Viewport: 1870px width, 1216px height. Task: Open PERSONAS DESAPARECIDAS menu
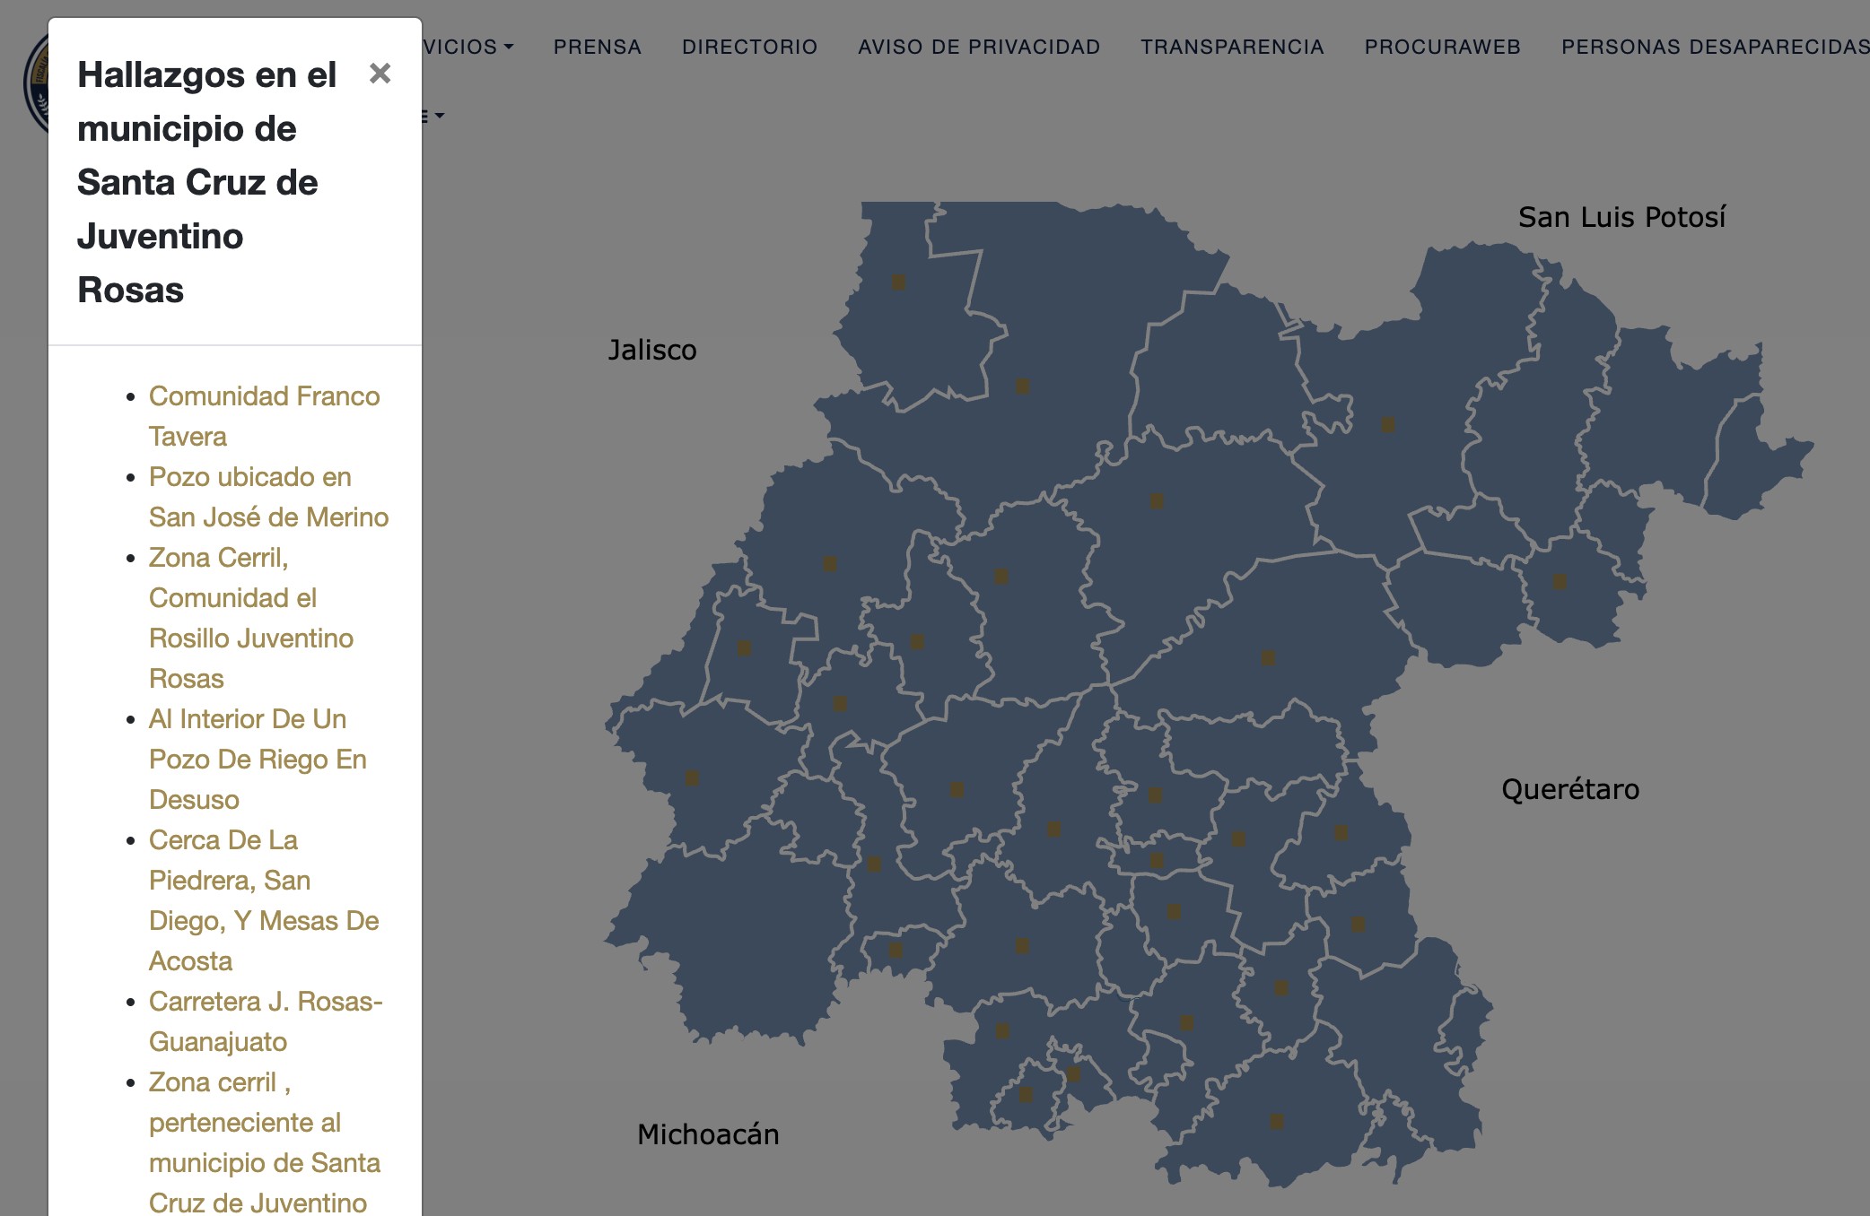(x=1714, y=47)
